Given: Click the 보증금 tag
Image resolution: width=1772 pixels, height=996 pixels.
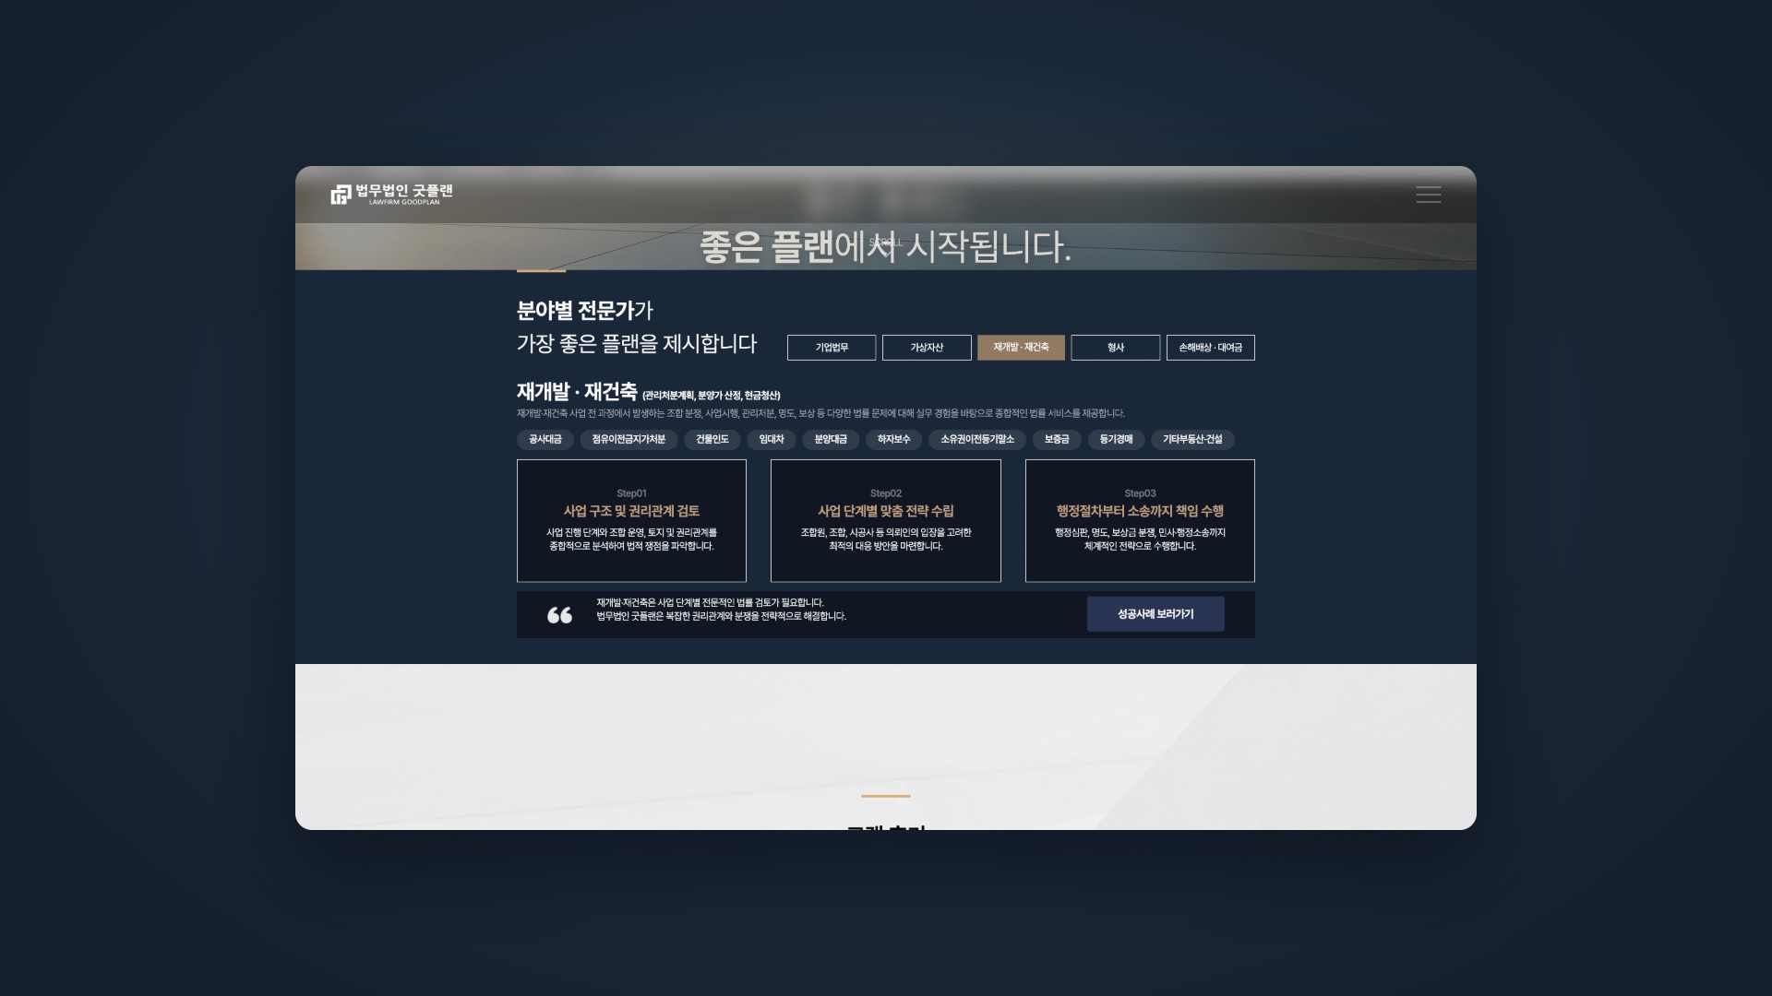Looking at the screenshot, I should point(1057,440).
